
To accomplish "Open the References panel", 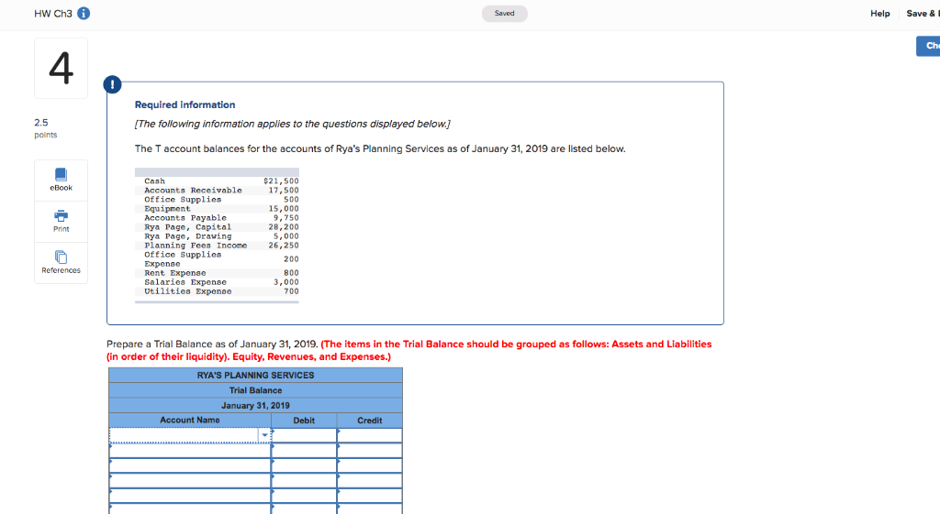I will (x=62, y=263).
